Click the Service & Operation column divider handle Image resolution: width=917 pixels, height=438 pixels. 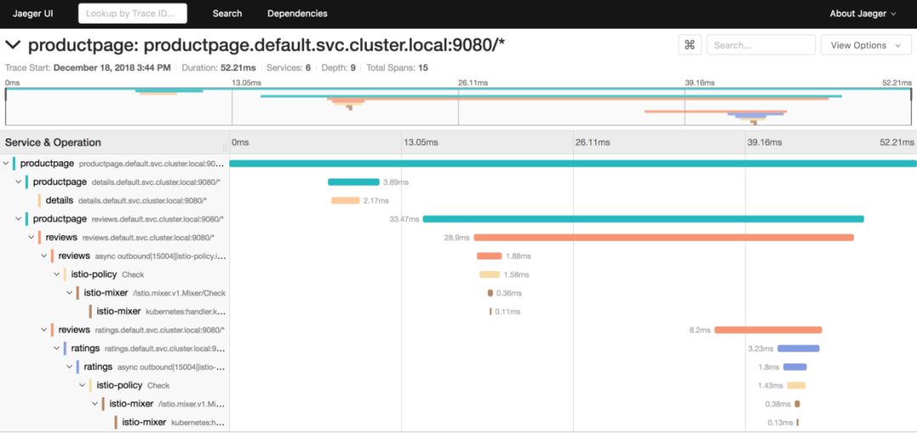[225, 148]
